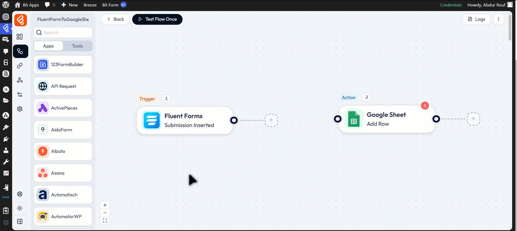The height and width of the screenshot is (231, 517).
Task: Open the support lifebuoy icon
Action: tap(20, 194)
